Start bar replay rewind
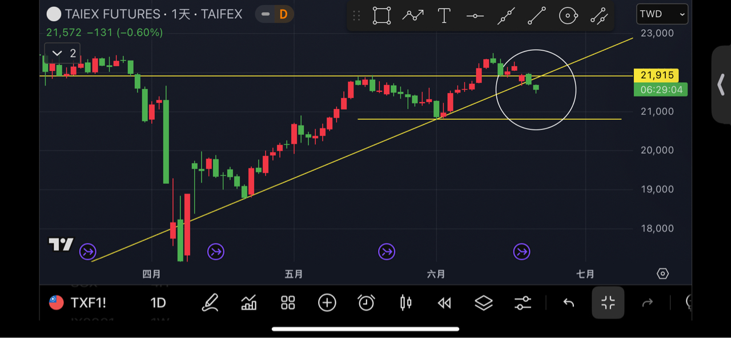This screenshot has width=731, height=338. [444, 303]
